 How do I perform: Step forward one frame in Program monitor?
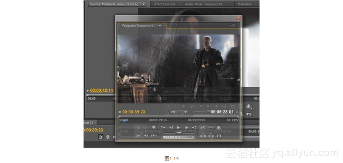pyautogui.click(x=186, y=128)
